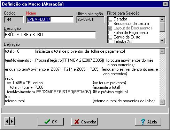Click the Código field showing 144
Image resolution: width=170 pixels, height=130 pixels.
pos(14,19)
